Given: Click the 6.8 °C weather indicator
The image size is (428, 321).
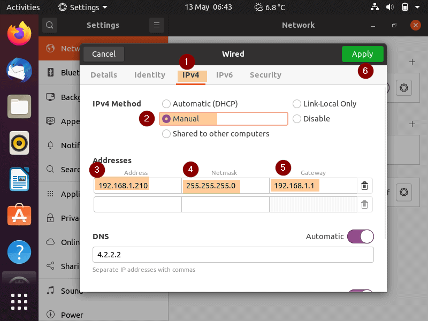Looking at the screenshot, I should coord(270,7).
